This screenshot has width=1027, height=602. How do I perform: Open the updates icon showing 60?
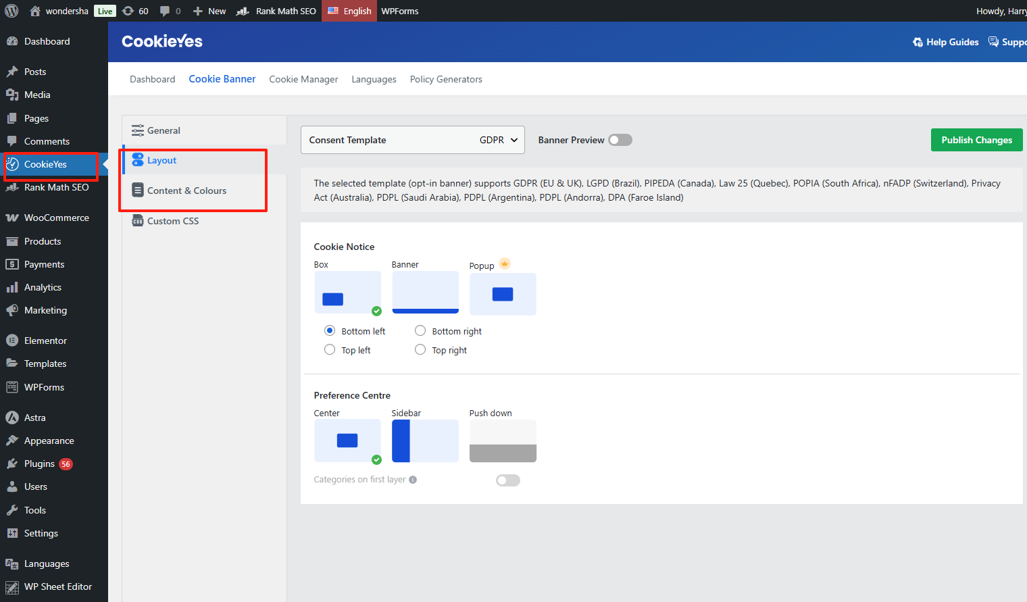(x=128, y=11)
